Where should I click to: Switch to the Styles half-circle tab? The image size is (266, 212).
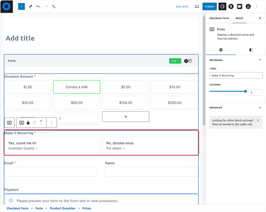[251, 50]
